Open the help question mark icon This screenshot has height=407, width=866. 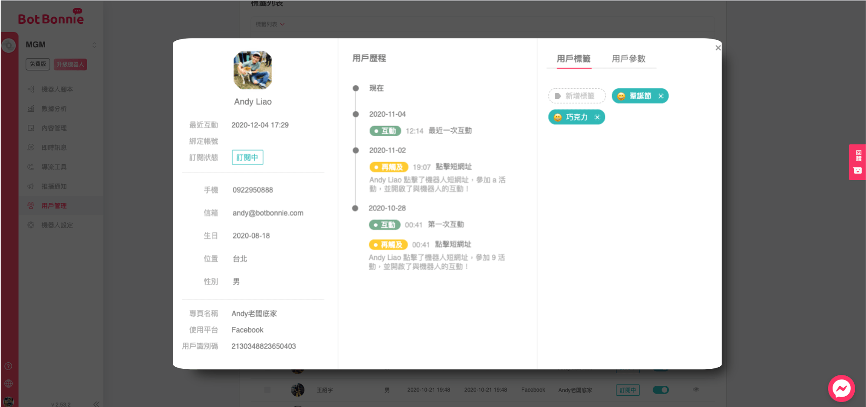[8, 366]
